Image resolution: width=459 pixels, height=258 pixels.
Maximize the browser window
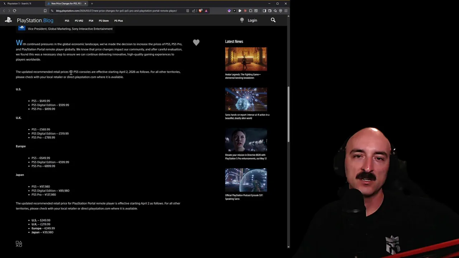click(277, 4)
